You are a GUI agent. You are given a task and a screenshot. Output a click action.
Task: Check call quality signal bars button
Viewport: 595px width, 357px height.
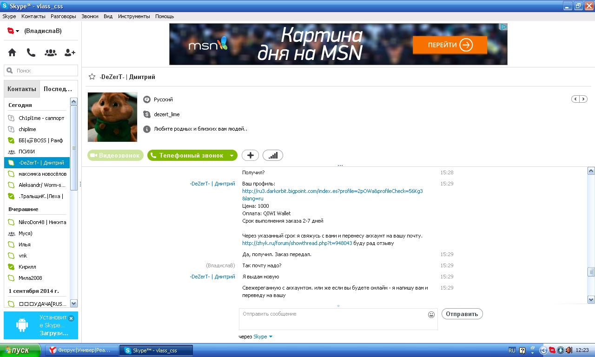pos(273,155)
